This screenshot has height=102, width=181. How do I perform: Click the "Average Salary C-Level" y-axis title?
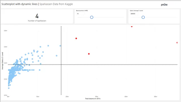click(x=3, y=61)
